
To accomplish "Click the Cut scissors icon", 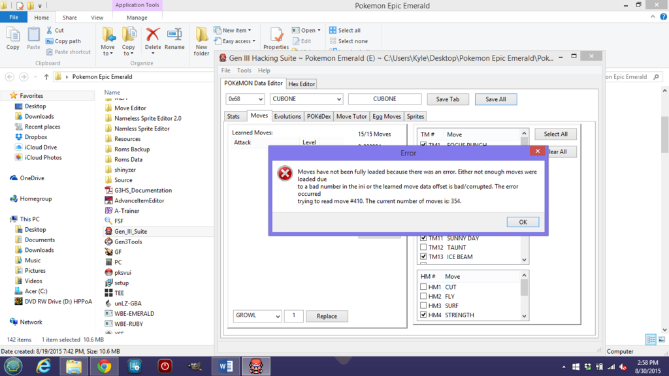I will [x=50, y=30].
